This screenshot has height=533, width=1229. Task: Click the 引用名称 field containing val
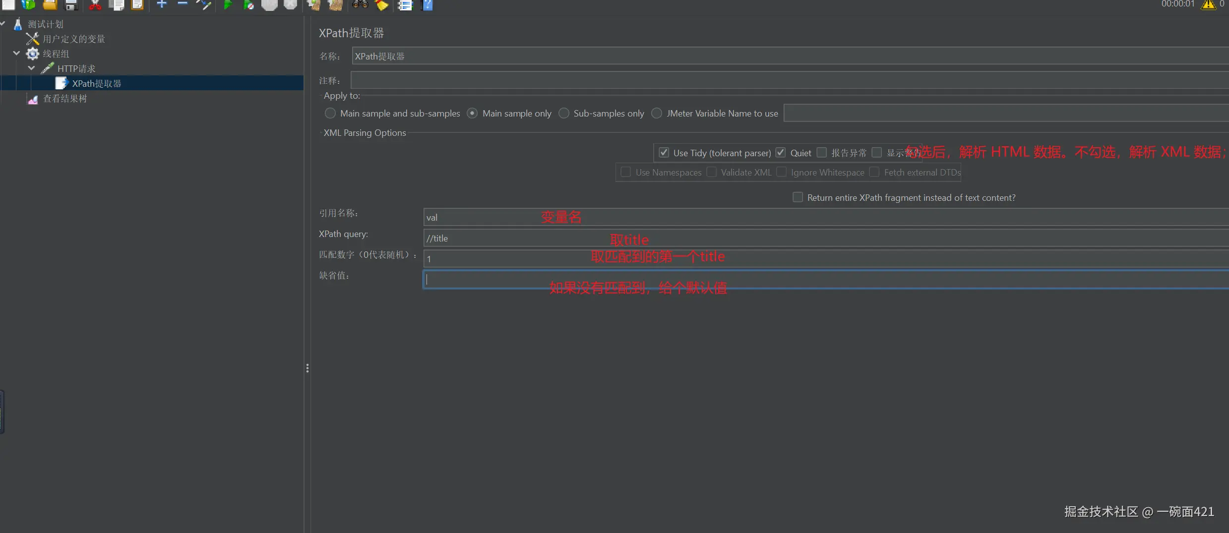(826, 217)
